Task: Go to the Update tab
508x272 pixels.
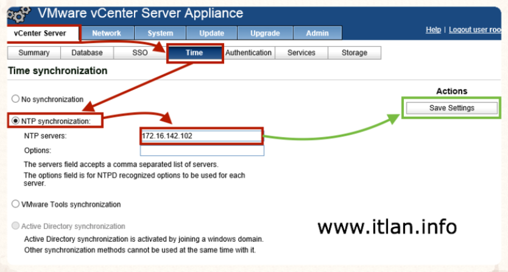Action: [211, 33]
